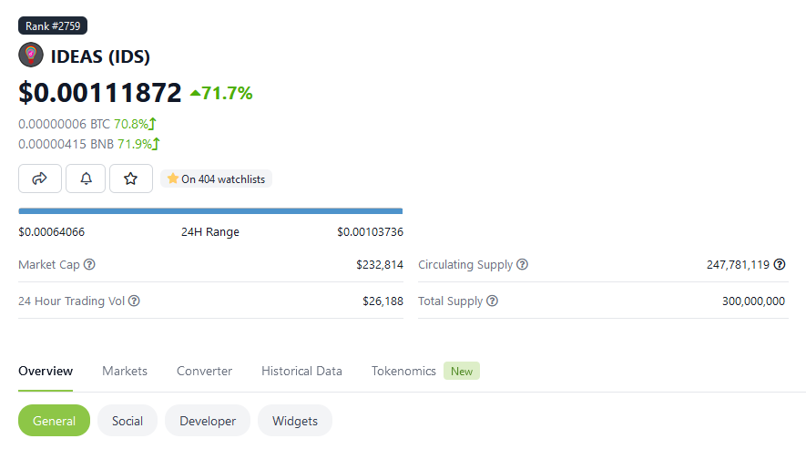Open Total Supply help question icon

pyautogui.click(x=493, y=301)
